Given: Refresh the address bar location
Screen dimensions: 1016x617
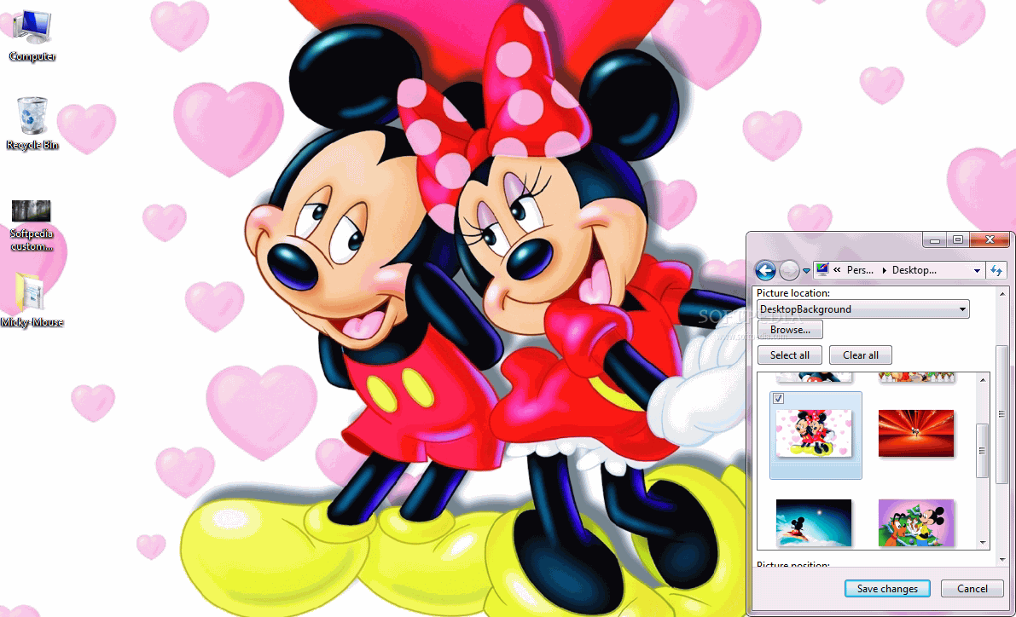Looking at the screenshot, I should [x=996, y=271].
